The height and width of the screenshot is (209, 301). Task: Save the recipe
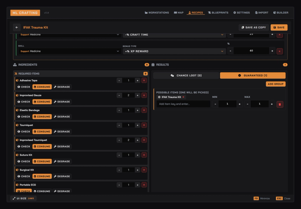pos(279,28)
